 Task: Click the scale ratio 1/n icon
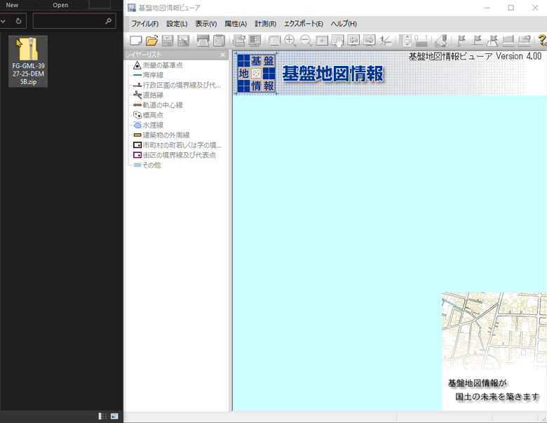[x=385, y=41]
